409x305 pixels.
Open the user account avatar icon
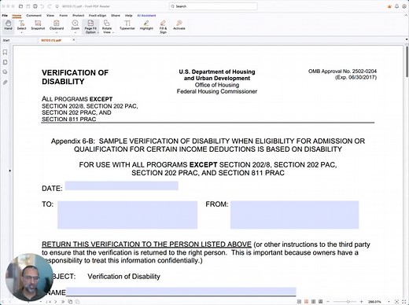coord(404,6)
